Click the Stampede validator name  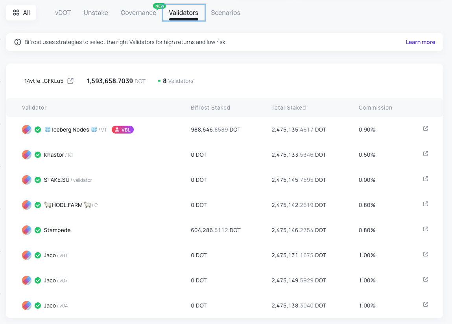[57, 230]
